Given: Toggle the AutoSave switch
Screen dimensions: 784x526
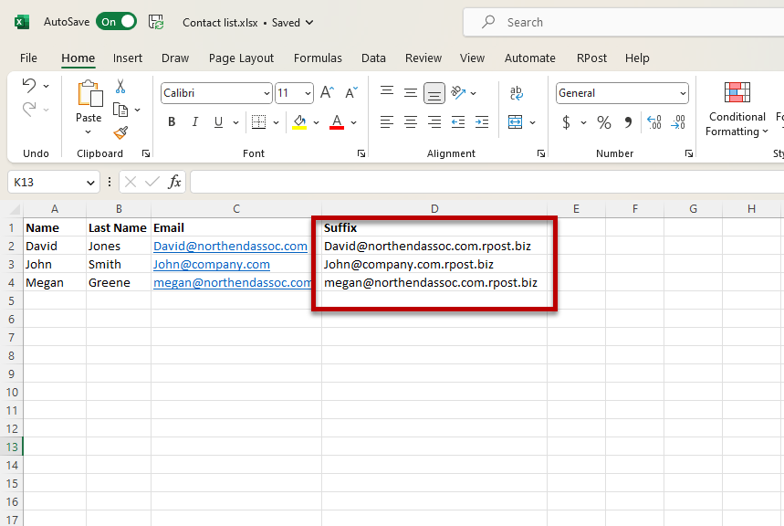Looking at the screenshot, I should click(116, 22).
